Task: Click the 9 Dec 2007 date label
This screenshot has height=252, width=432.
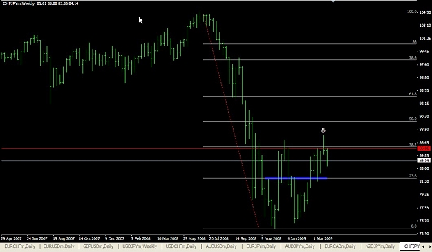Action: coord(115,238)
